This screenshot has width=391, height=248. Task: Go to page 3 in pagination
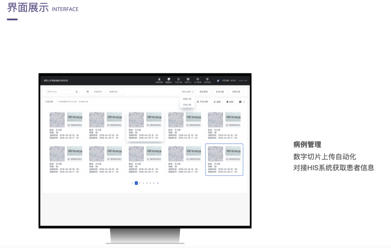[143, 183]
